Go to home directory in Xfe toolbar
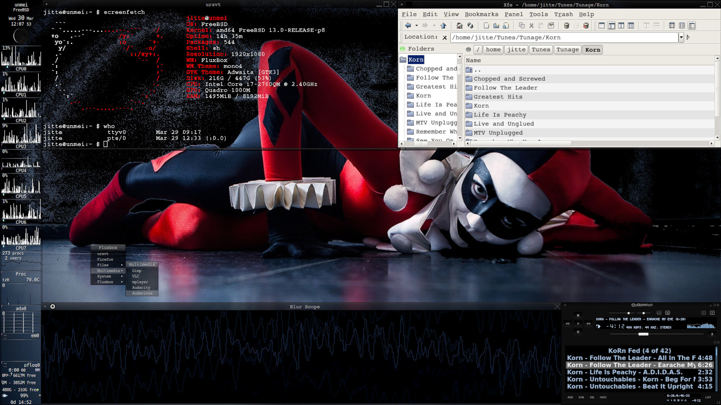Screen dimensions: 721x405 (x=459, y=26)
